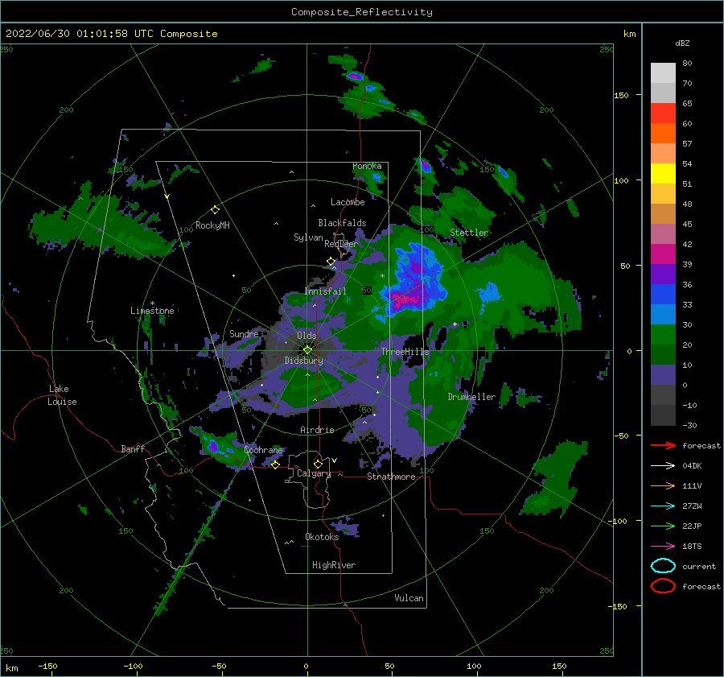Select the blue swatch below 36 dBZ

tap(663, 294)
